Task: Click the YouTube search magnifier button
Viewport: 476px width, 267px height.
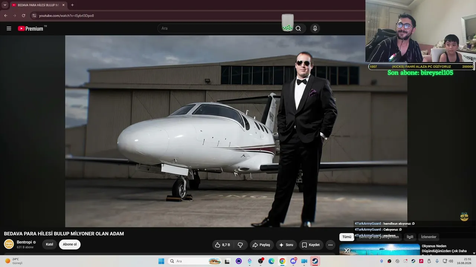Action: click(x=298, y=29)
